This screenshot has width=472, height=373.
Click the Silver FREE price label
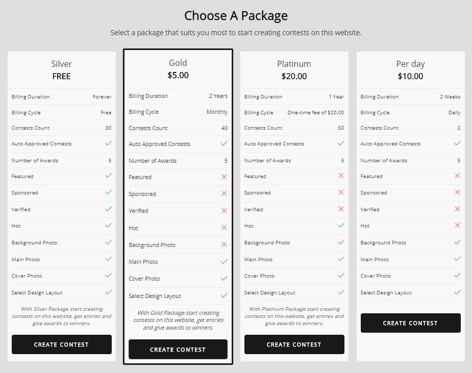point(62,77)
